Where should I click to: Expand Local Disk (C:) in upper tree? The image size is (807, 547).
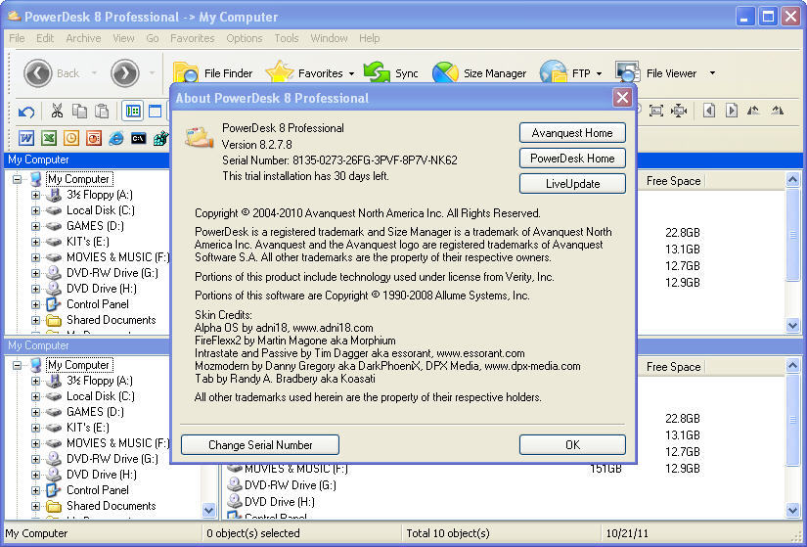[35, 210]
